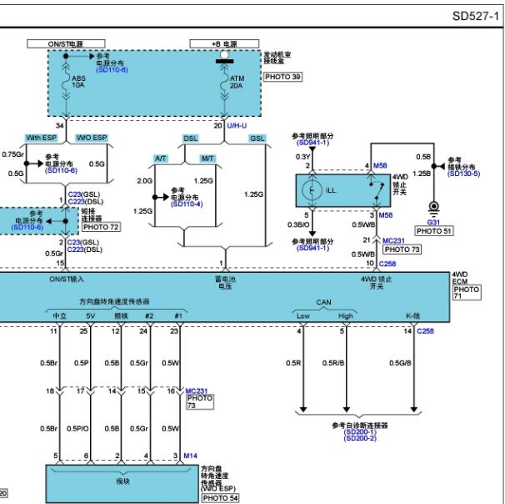
Task: Click the U/H-U connector label
Action: click(237, 125)
